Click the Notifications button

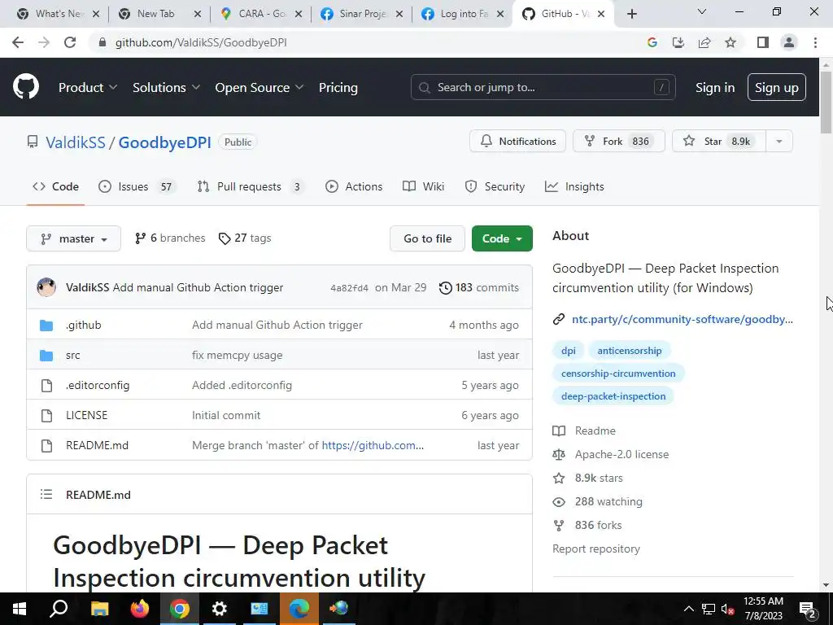(x=518, y=142)
